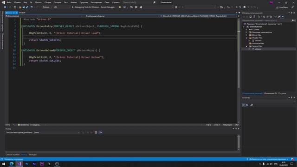This screenshot has height=167, width=297.
Task: Click the bookmark toolbar icon
Action: pos(245,7)
